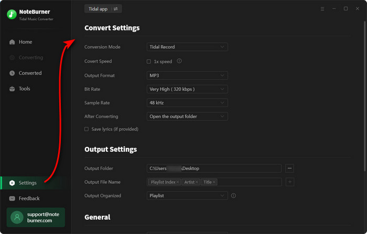
Task: Click the vertical scrollbar of settings
Action: coord(364,96)
